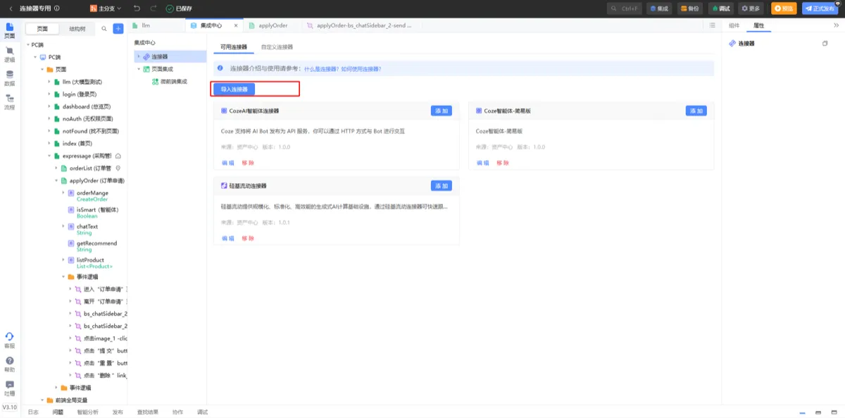This screenshot has width=845, height=418.
Task: Click the blue plus add page button
Action: coord(118,29)
